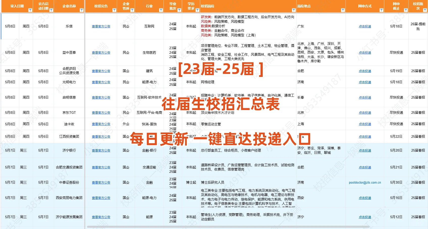428x229 pixels.
Task: Select the 博士起 education requirement cell
Action: (x=191, y=182)
